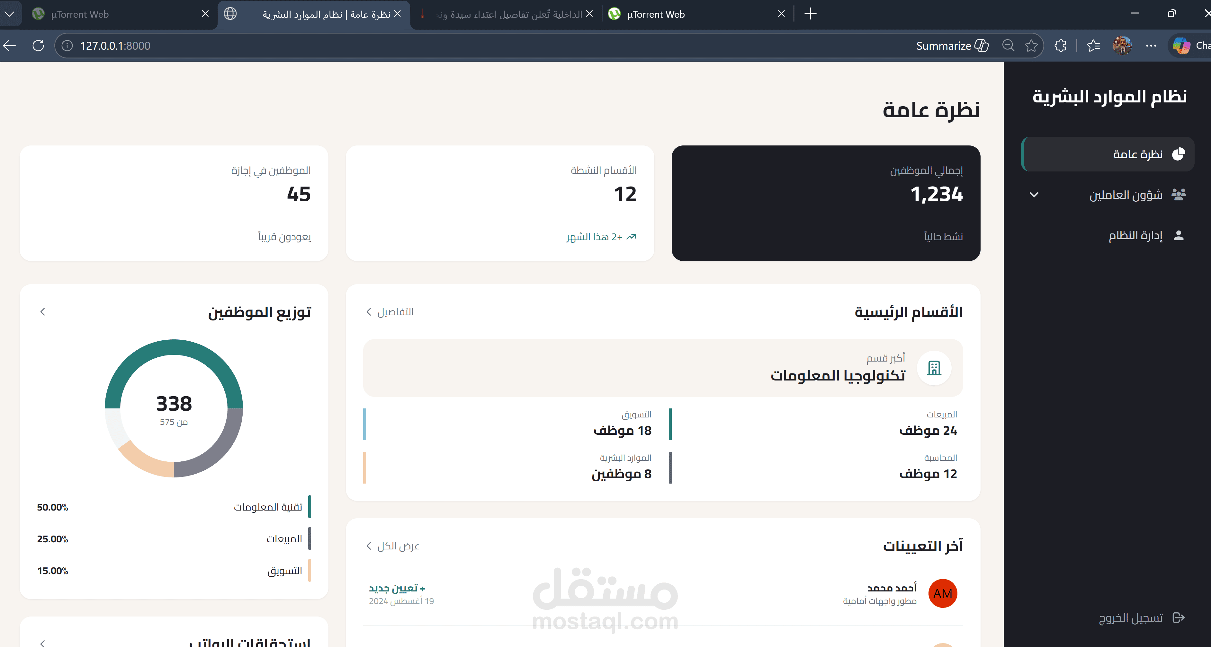Click the Summarize button in address bar
Image resolution: width=1211 pixels, height=647 pixels.
pos(952,46)
